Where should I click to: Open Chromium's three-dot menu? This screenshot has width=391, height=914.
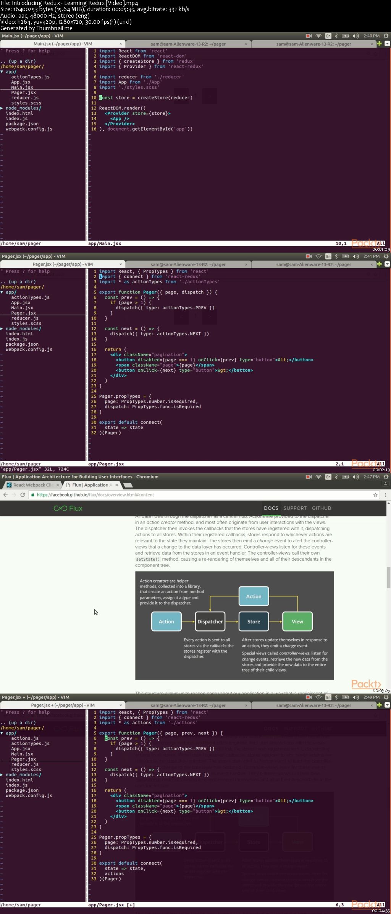[386, 495]
